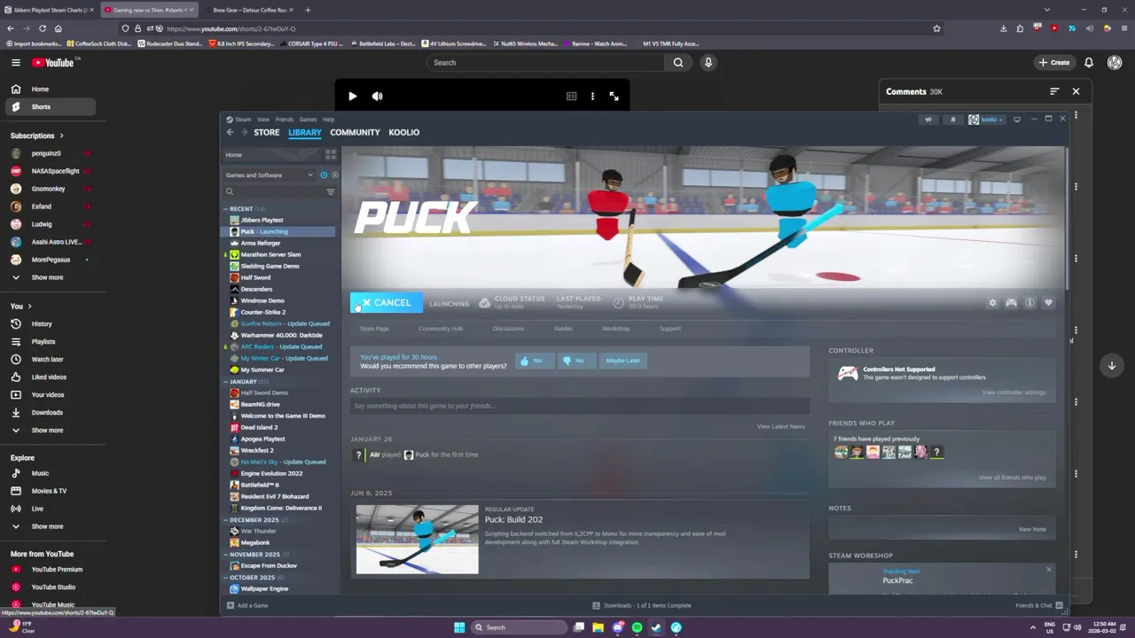Open Friends & Chat in Steam

[x=1039, y=605]
